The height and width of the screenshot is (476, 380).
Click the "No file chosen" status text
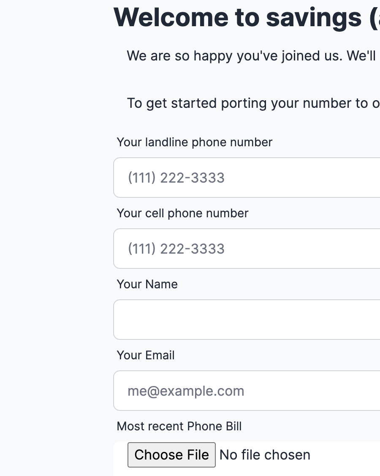[x=265, y=455]
